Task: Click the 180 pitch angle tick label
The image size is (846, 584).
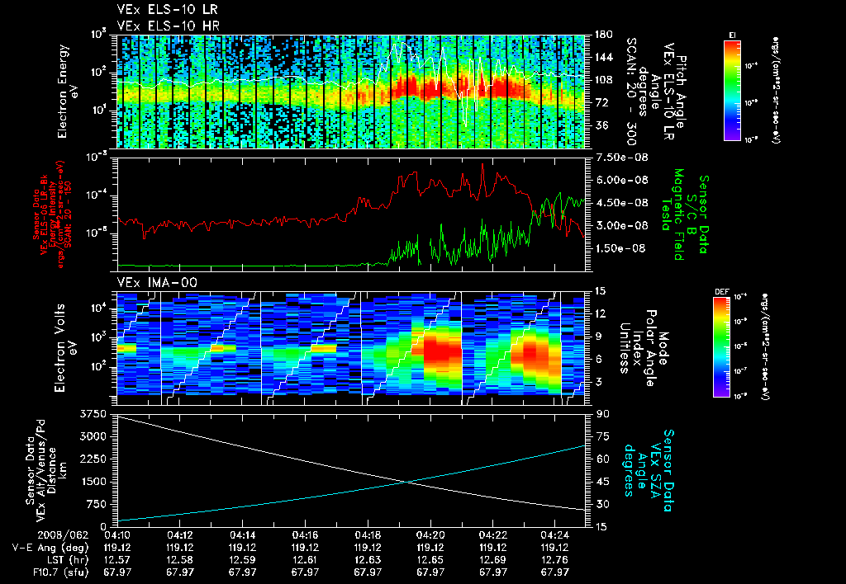Action: (604, 35)
